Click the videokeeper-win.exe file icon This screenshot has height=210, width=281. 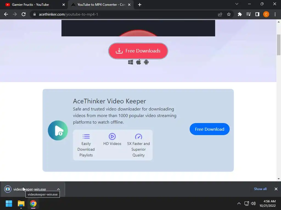(x=8, y=189)
